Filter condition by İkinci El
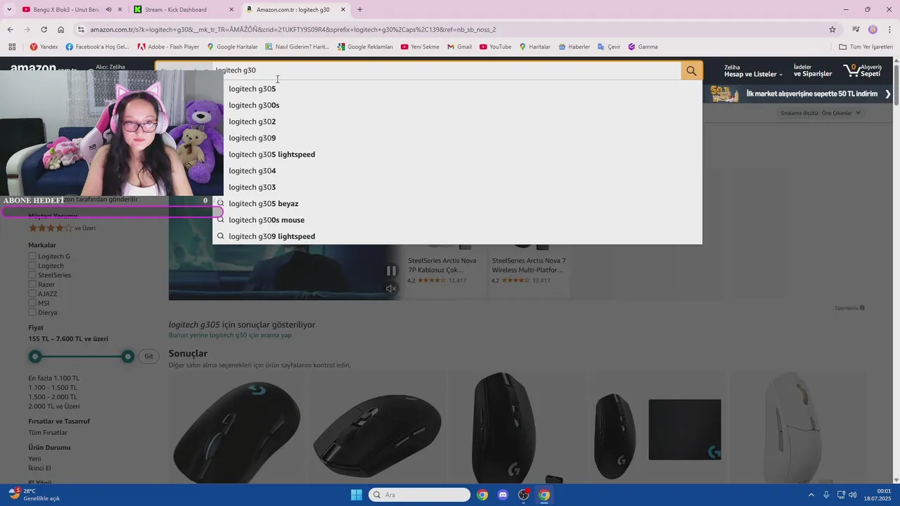Viewport: 900px width, 506px height. click(x=39, y=468)
